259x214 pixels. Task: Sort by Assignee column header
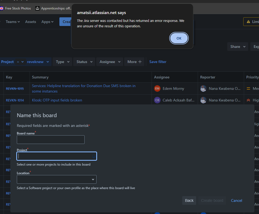162,77
